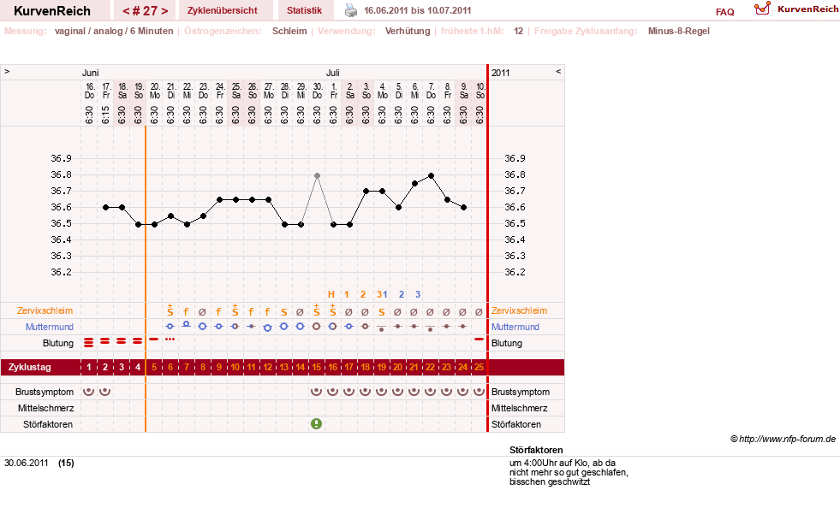Click the printer icon beside date range

(350, 10)
